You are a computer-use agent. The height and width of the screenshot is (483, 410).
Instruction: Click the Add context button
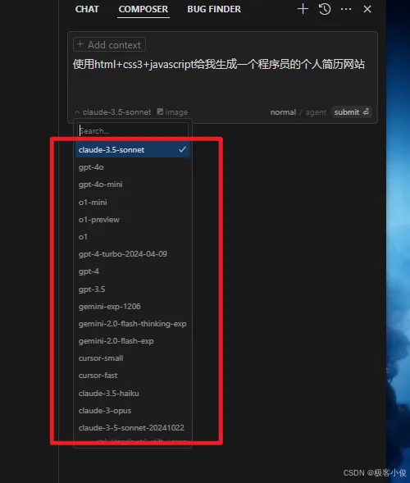tap(109, 44)
